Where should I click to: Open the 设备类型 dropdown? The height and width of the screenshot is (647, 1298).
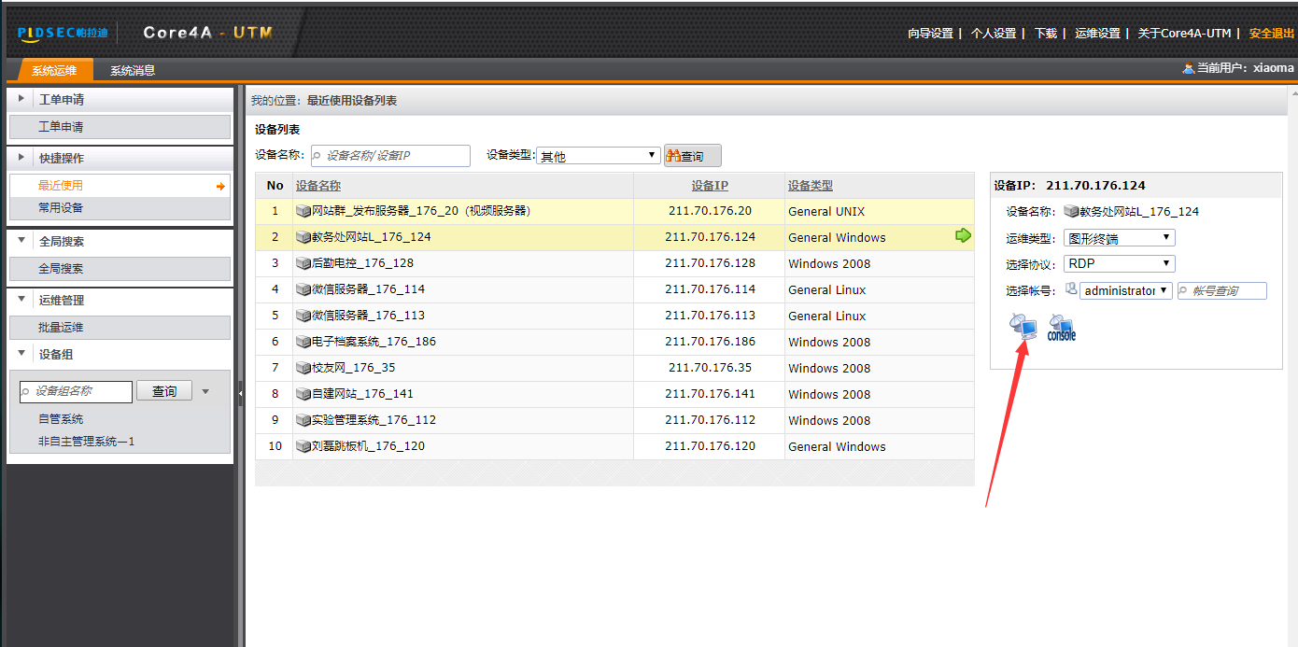tap(599, 156)
